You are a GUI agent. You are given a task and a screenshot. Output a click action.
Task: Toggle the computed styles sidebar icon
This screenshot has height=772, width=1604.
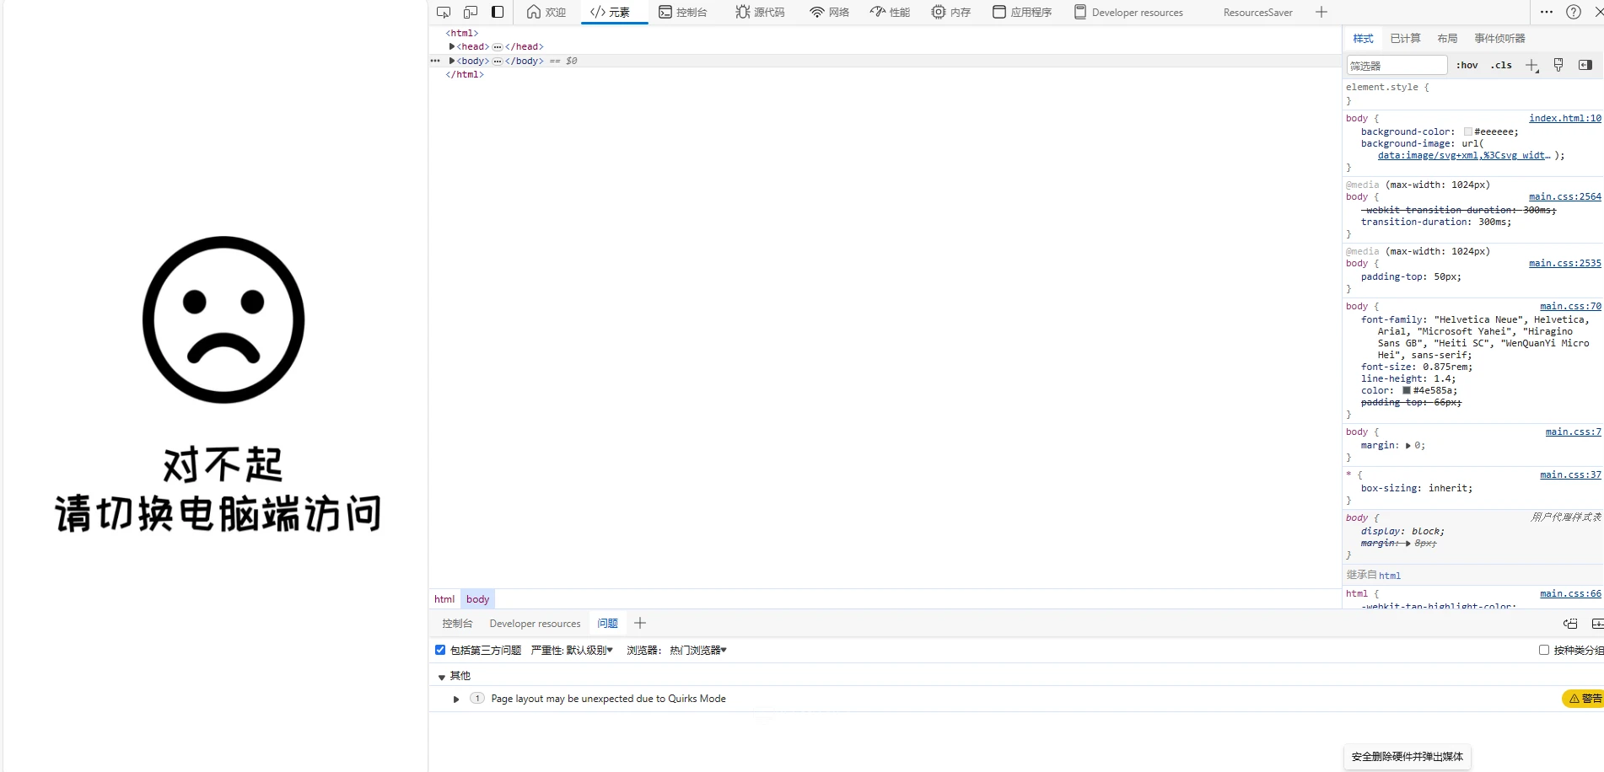click(1585, 65)
